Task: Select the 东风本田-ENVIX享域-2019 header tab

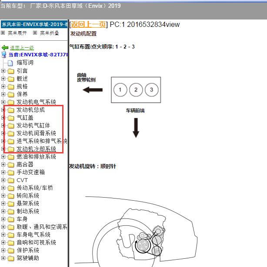Action: coord(34,24)
